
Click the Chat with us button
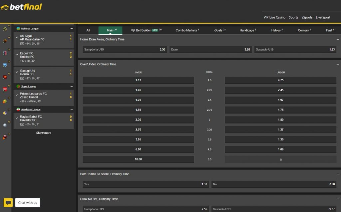pos(28,203)
